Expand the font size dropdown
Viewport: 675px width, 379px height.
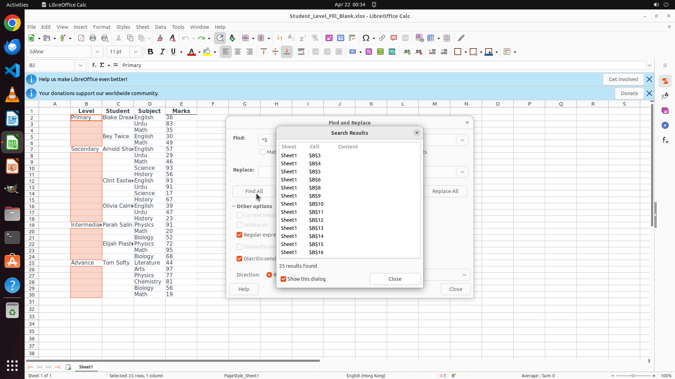136,52
